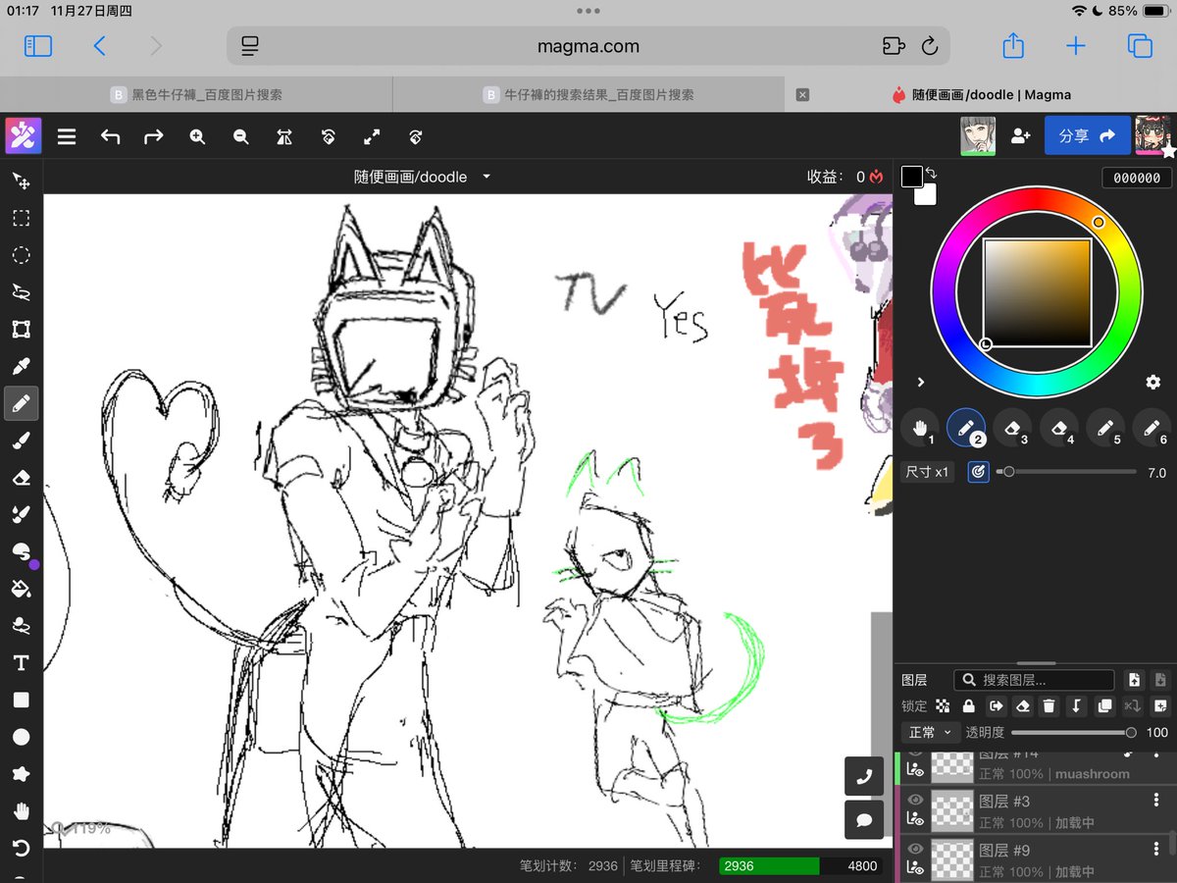Select the elliptical selection tool

(21, 255)
